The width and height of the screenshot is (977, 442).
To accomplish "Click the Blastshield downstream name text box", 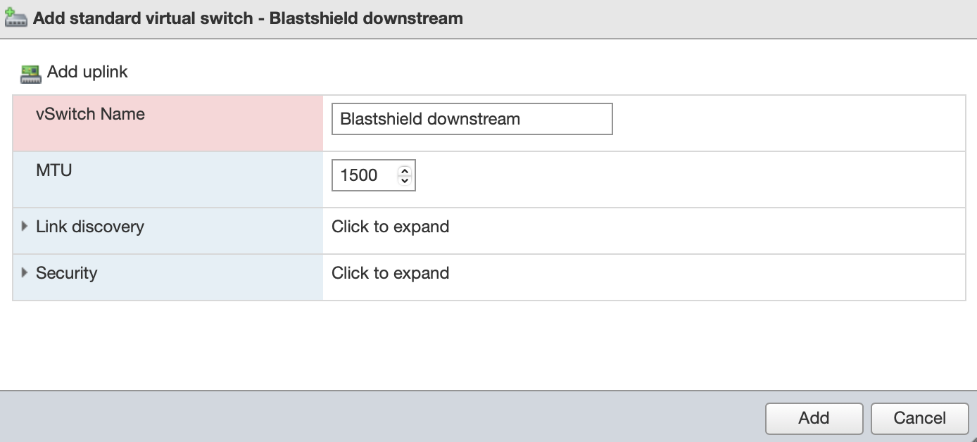I will point(472,118).
